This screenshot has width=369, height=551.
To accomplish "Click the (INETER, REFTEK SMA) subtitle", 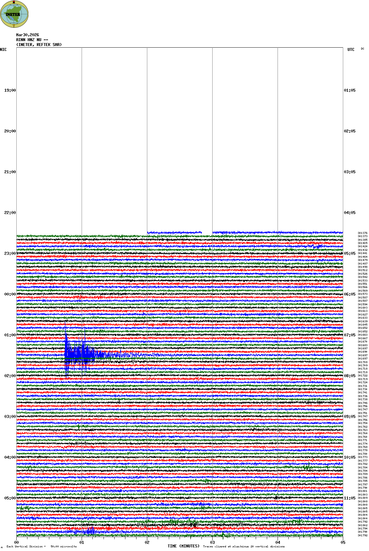I will tap(39, 45).
